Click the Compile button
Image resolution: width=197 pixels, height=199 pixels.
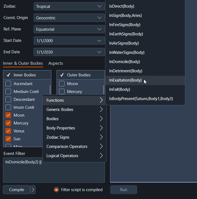(x=17, y=190)
